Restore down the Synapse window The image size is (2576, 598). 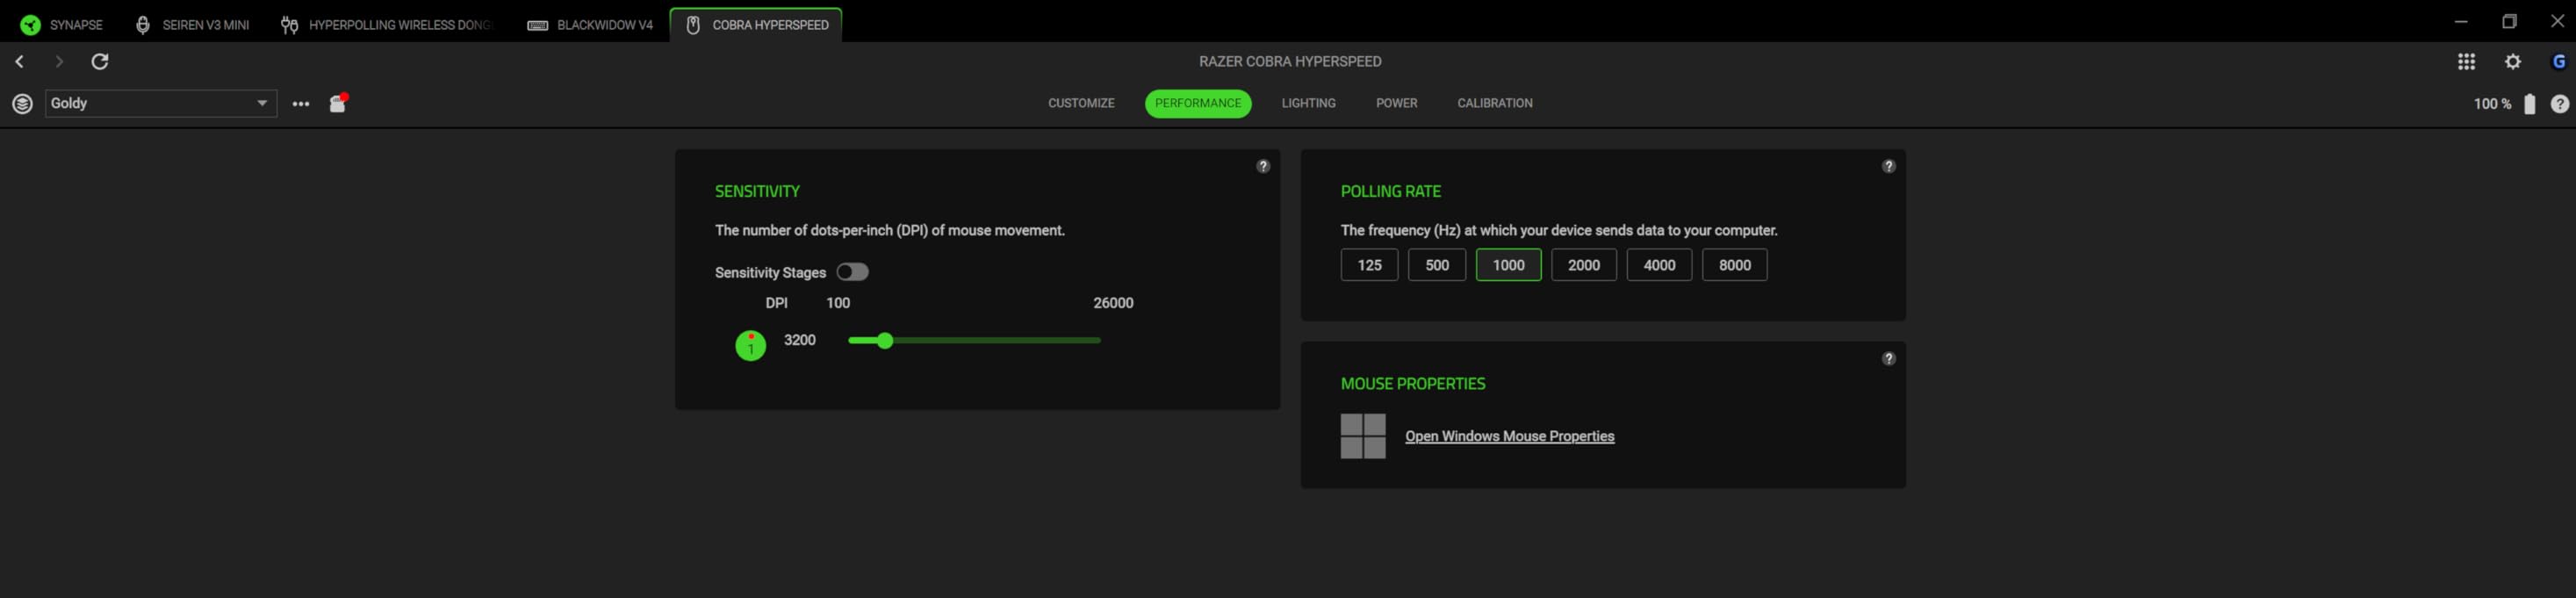pyautogui.click(x=2509, y=21)
